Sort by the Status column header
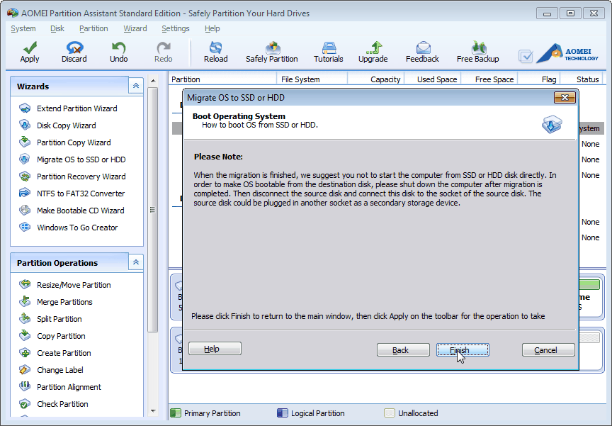Image resolution: width=612 pixels, height=426 pixels. tap(582, 79)
